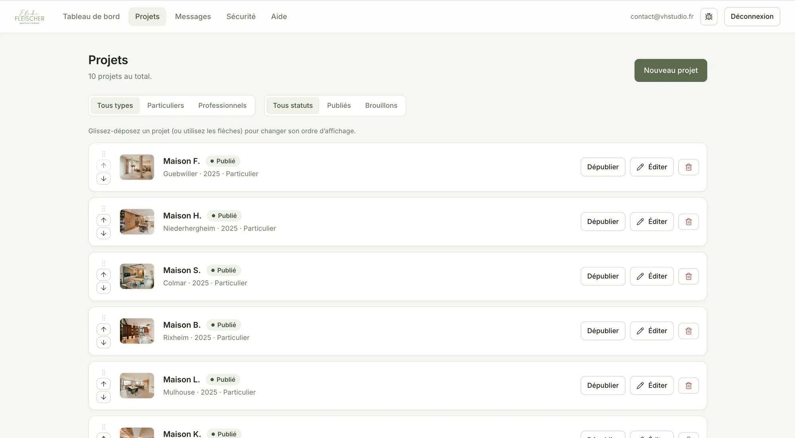This screenshot has width=795, height=438.
Task: Go to the Projets nav item
Action: [147, 17]
